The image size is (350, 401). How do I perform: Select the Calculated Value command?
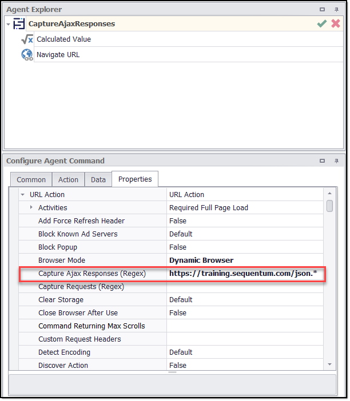pos(63,39)
